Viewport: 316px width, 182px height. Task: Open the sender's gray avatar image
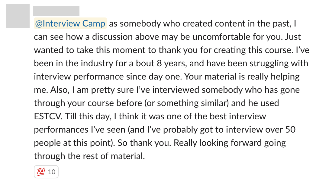pyautogui.click(x=18, y=16)
